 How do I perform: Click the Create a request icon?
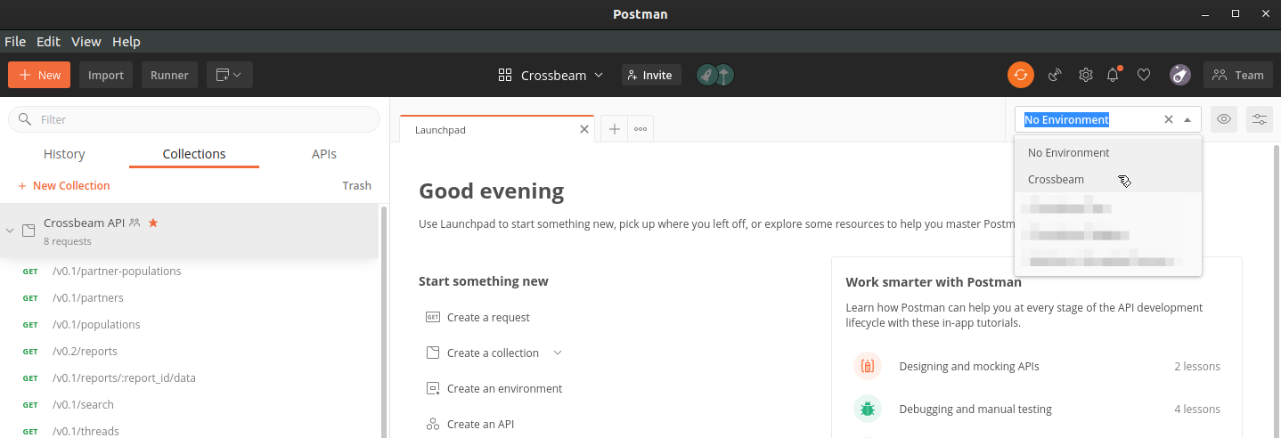pos(433,317)
